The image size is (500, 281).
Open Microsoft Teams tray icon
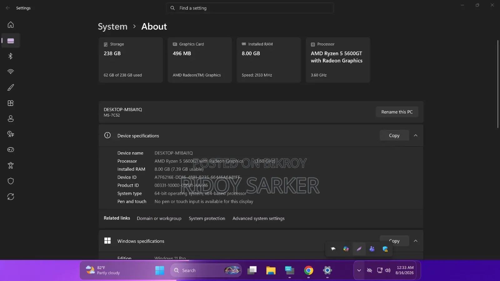(372, 249)
